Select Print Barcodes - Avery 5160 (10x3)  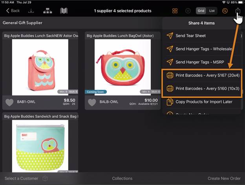201,89
